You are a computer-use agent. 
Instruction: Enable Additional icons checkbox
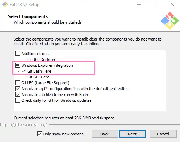18,54
